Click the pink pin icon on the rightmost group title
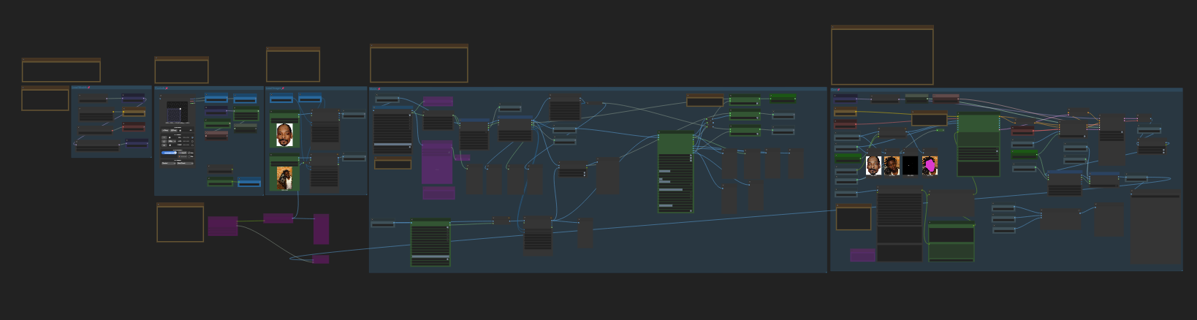 click(x=839, y=89)
